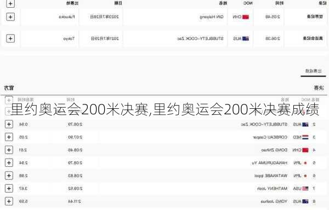329x210 pixels.
Task: Select final time 2:06.79
Action: pyautogui.click(x=75, y=125)
